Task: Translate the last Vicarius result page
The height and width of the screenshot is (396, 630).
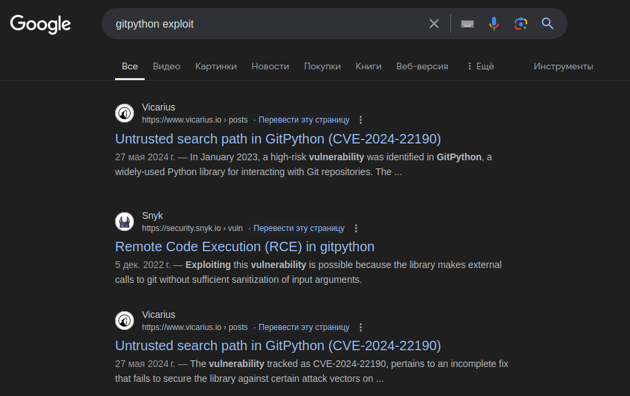Action: [x=304, y=327]
